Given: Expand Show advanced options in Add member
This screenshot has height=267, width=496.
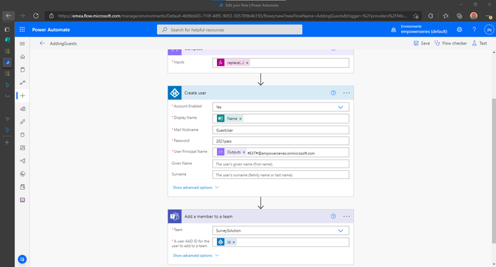Looking at the screenshot, I should [x=196, y=256].
